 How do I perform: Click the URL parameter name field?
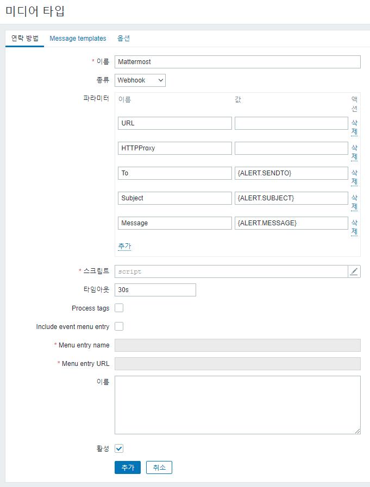click(175, 123)
